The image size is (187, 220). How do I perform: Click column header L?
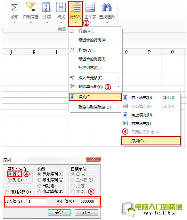57,52
